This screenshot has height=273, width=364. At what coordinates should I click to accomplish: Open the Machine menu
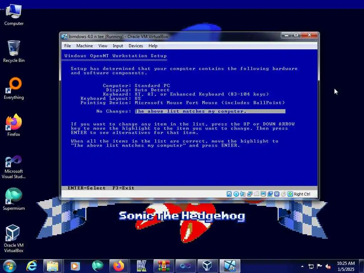point(85,46)
